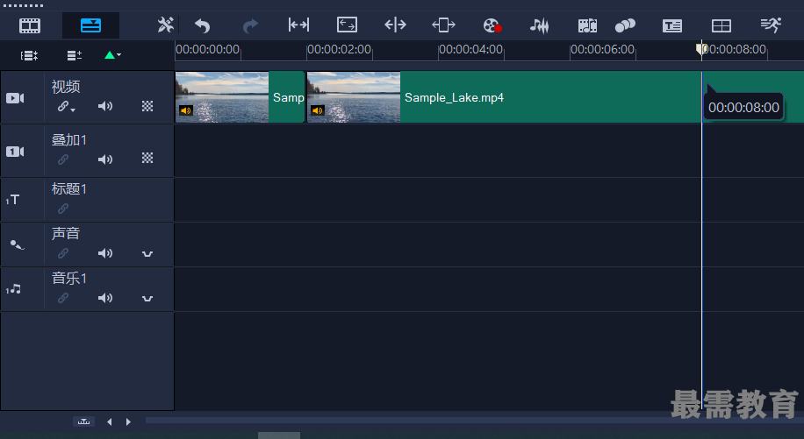Toggle track transparency on 视频 track
Screen dimensions: 804x439
(147, 106)
